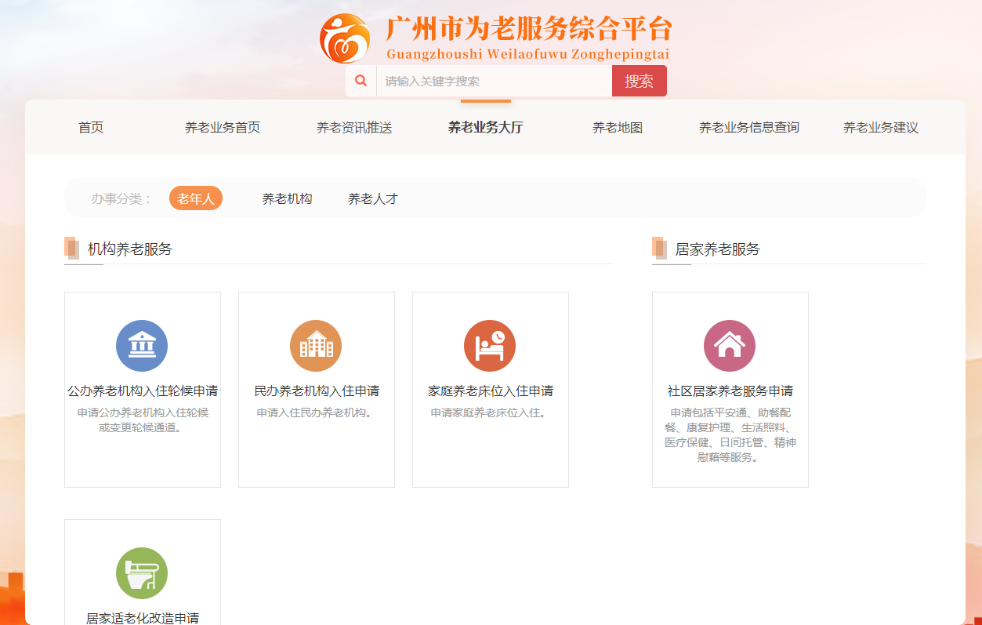Click the 办事分类 label

click(x=121, y=199)
